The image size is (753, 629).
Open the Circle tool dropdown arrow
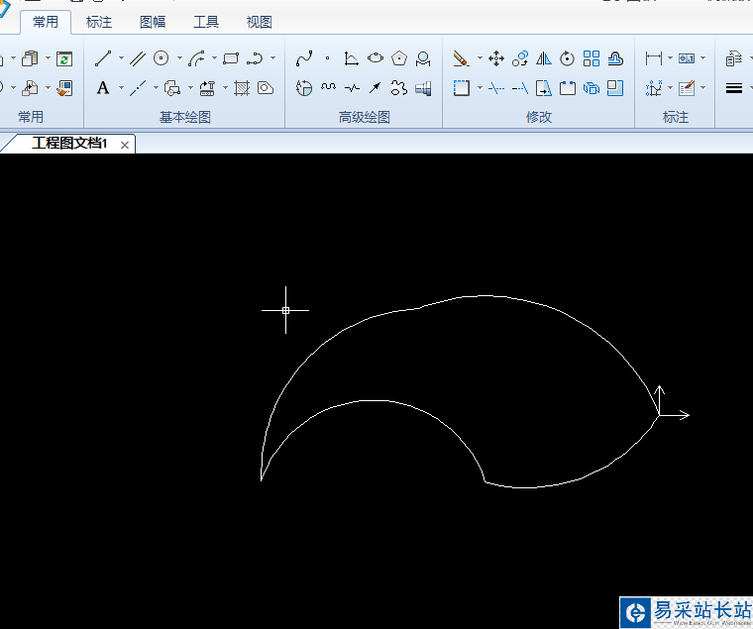[179, 58]
